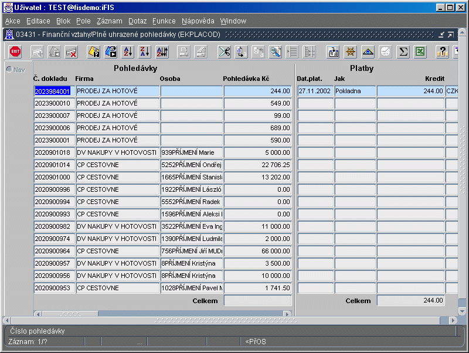Click the Platby Celkem 244.00 field
This screenshot has width=469, height=353.
point(411,300)
